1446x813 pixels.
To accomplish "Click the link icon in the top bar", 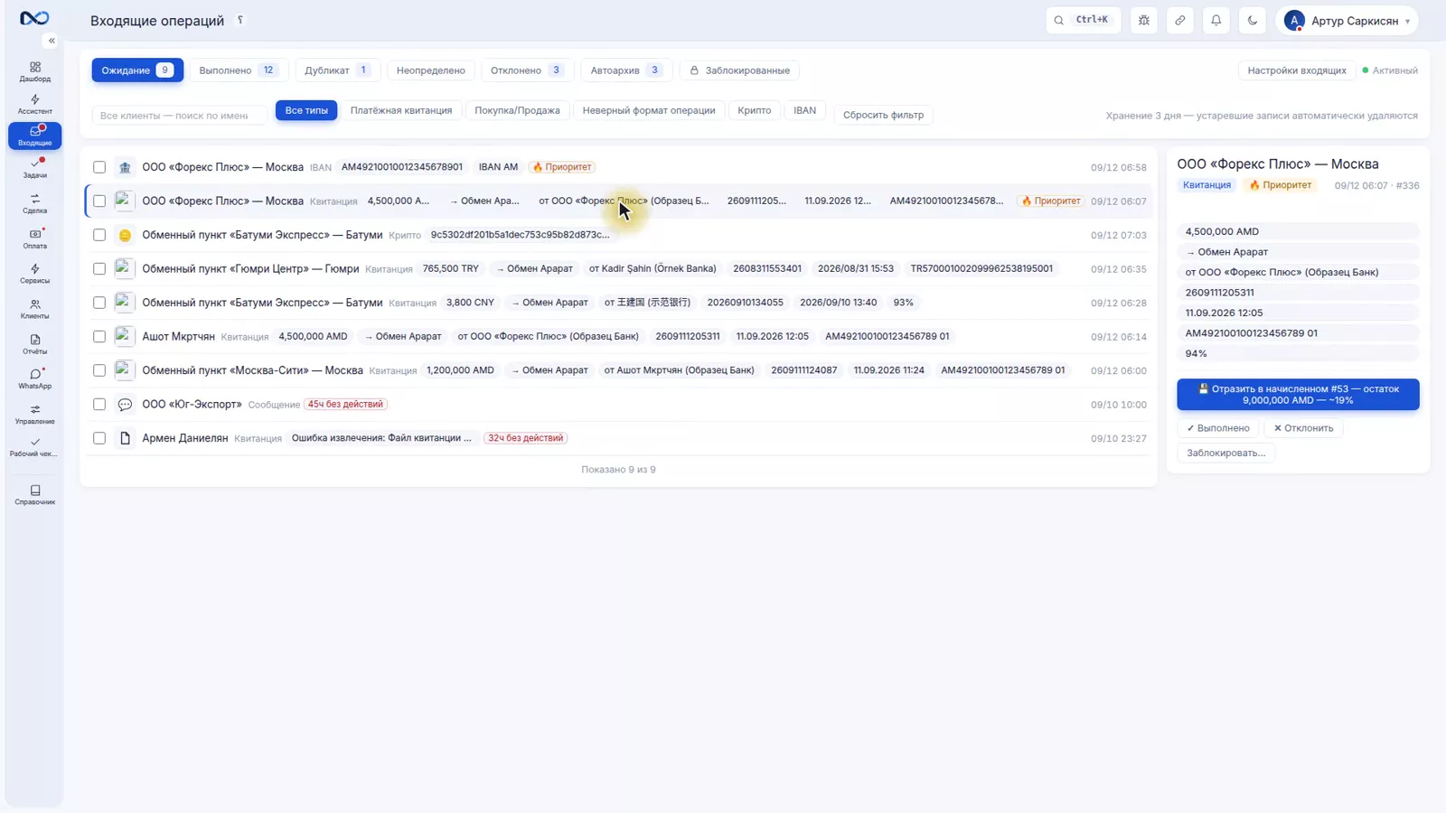I will coord(1179,20).
